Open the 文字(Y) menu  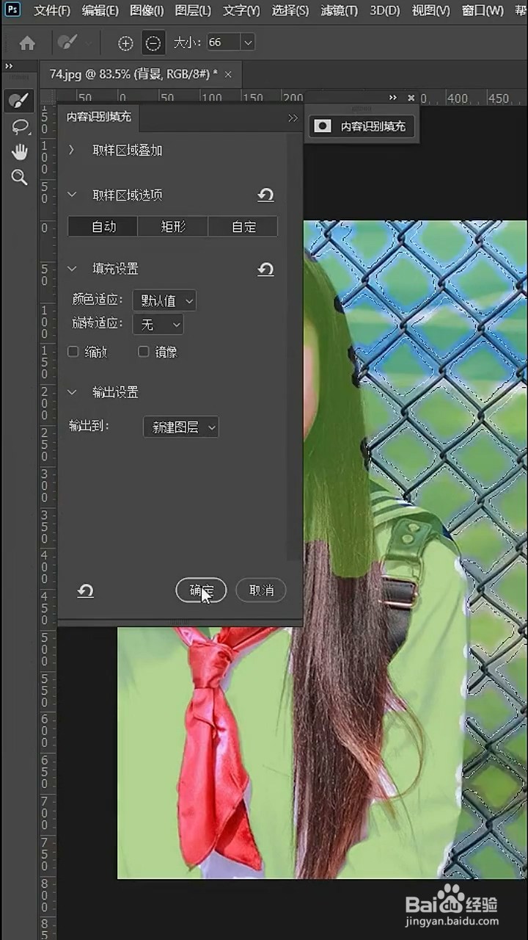pos(241,10)
